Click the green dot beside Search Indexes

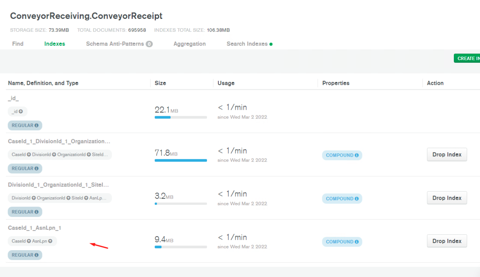271,44
